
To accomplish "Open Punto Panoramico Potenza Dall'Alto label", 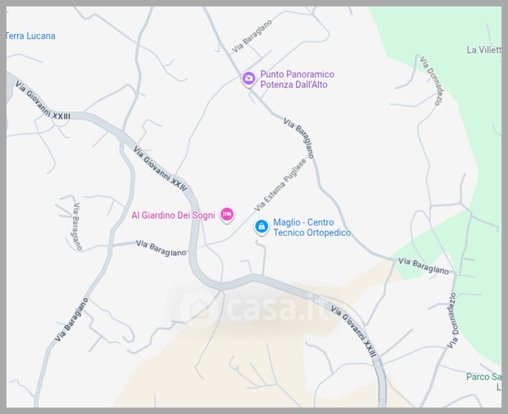I will pos(297,79).
